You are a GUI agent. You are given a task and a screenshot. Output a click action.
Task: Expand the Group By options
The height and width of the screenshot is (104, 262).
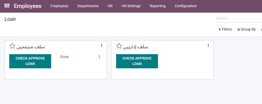coord(246,29)
